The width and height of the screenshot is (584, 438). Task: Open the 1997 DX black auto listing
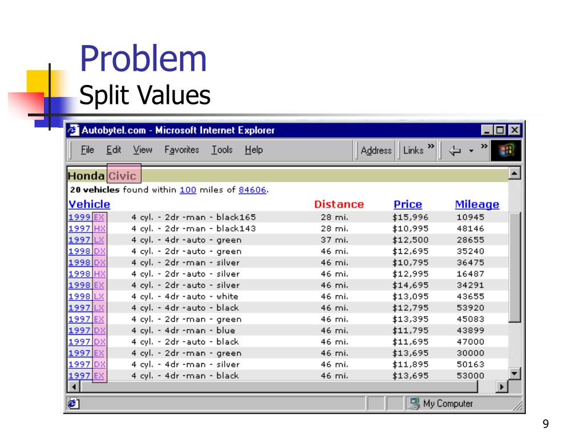tap(87, 342)
